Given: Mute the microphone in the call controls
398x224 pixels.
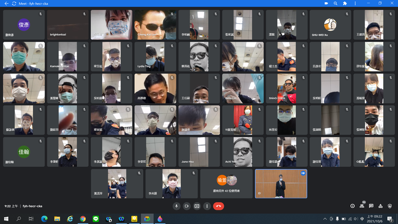Looking at the screenshot, I should coord(176,206).
